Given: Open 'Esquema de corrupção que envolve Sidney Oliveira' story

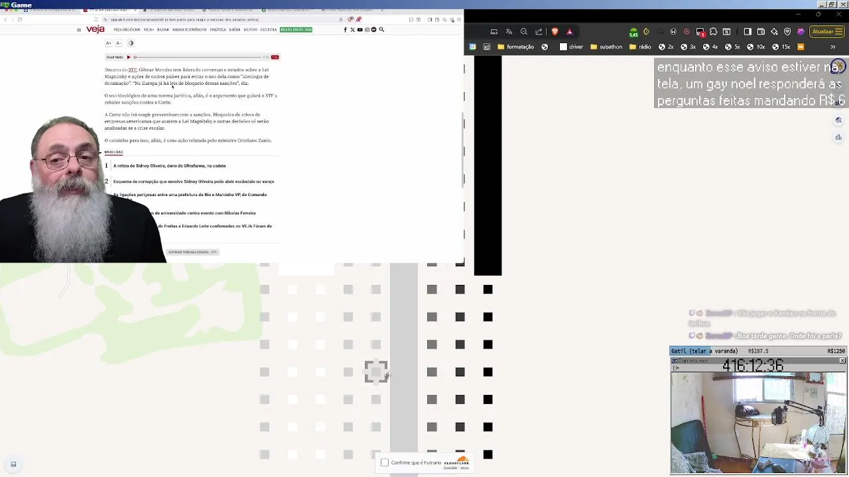Looking at the screenshot, I should tap(194, 182).
